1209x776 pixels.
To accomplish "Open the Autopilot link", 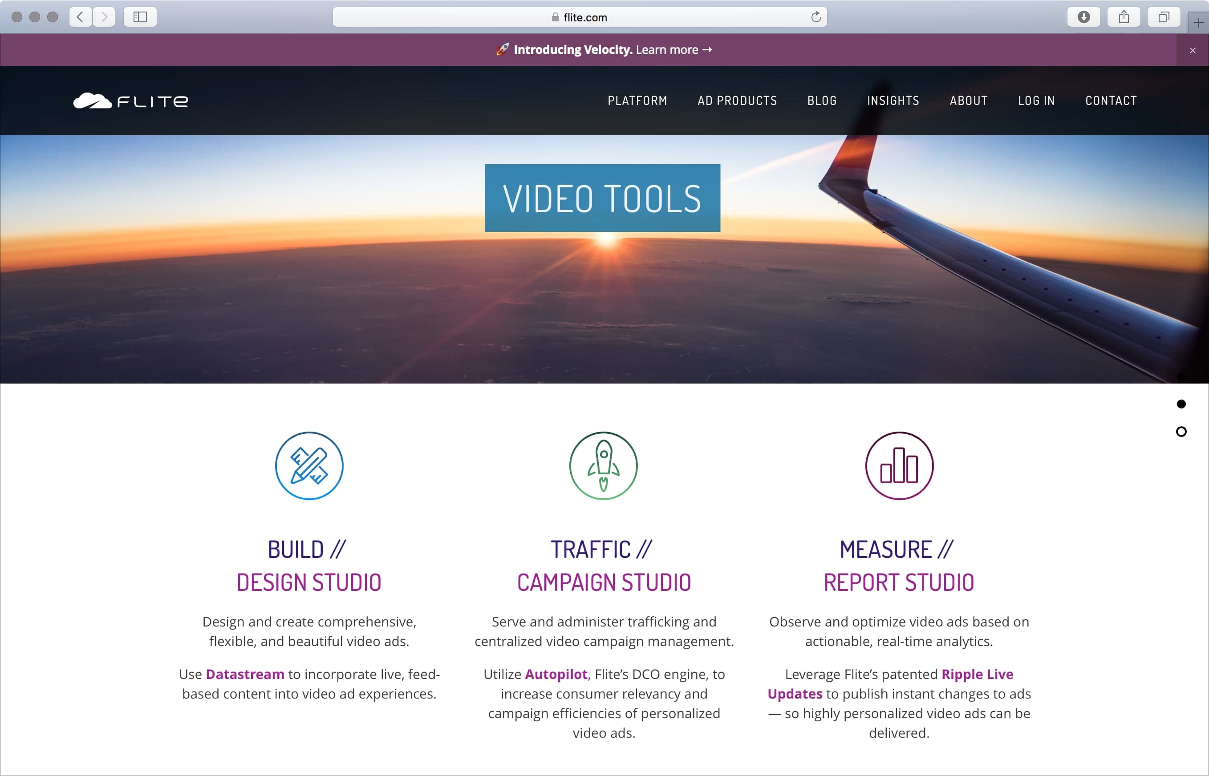I will pyautogui.click(x=556, y=674).
